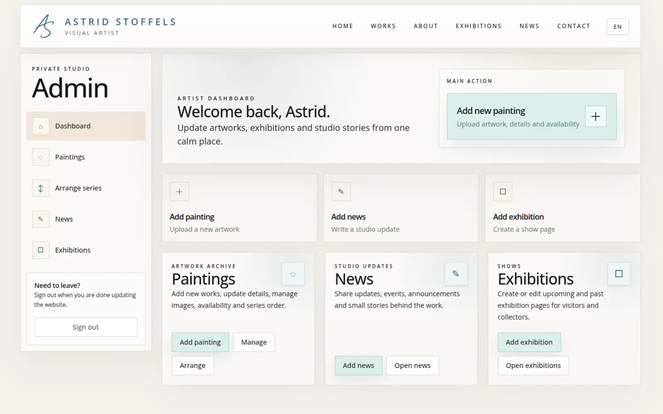Image resolution: width=663 pixels, height=414 pixels.
Task: Click the Admin heading in sidebar
Action: (70, 88)
